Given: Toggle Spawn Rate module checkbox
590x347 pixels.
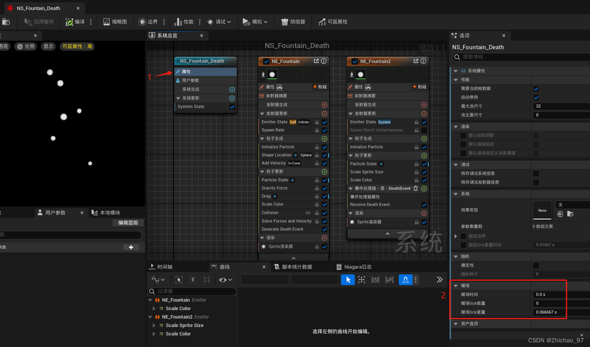Looking at the screenshot, I should click(x=324, y=130).
